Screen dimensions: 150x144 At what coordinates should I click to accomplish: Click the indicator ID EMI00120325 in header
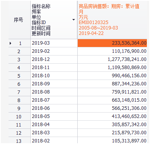pyautogui.click(x=94, y=23)
